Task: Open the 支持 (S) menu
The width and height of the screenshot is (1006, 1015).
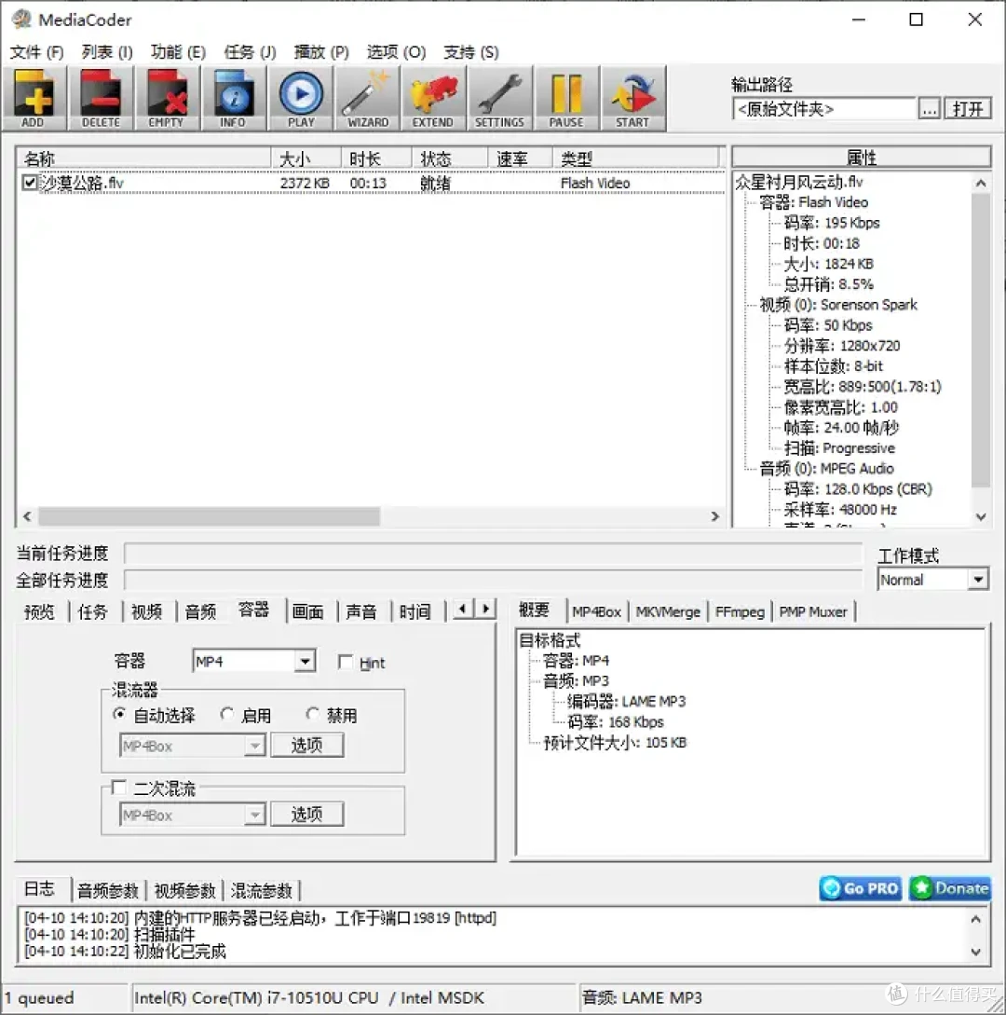Action: click(471, 52)
